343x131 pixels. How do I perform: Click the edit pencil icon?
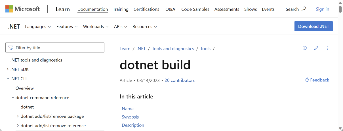(x=316, y=48)
